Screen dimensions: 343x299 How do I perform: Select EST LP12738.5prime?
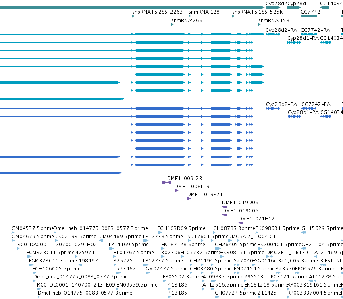(x=163, y=237)
